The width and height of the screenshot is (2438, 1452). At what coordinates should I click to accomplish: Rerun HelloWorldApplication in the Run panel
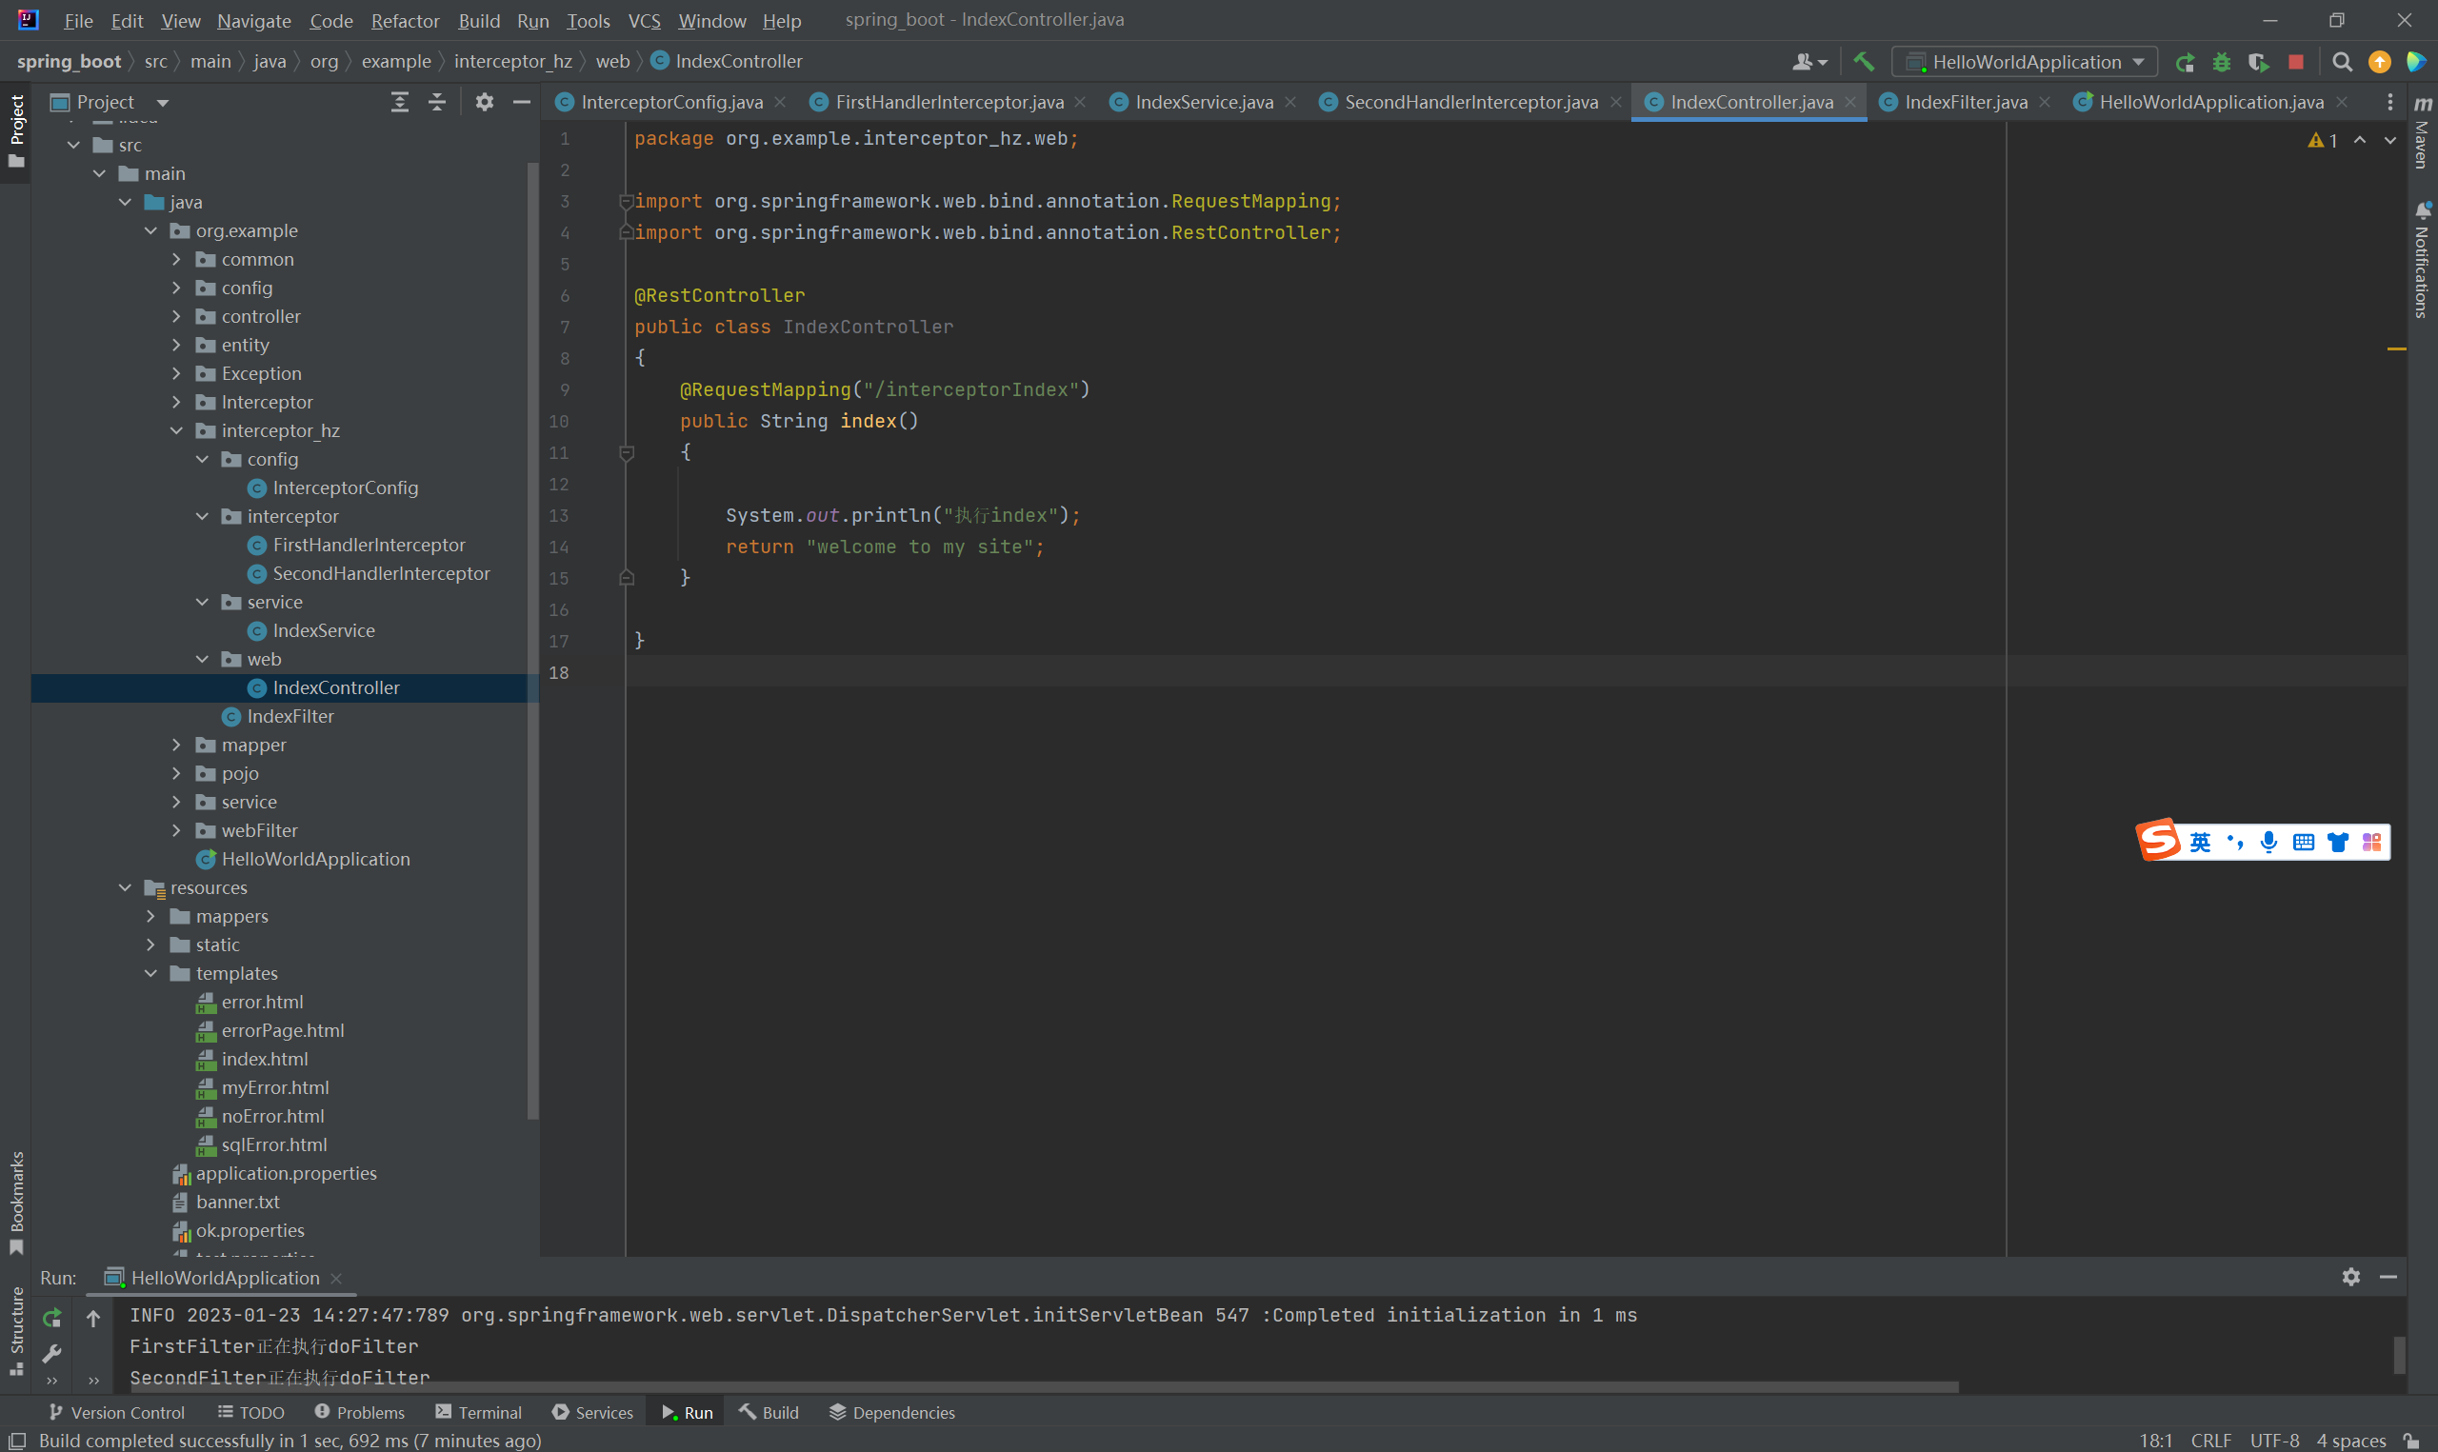click(x=51, y=1318)
